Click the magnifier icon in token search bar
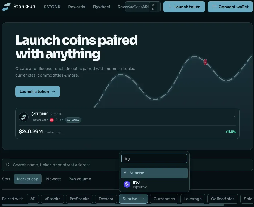The height and width of the screenshot is (207, 254). pos(8,165)
